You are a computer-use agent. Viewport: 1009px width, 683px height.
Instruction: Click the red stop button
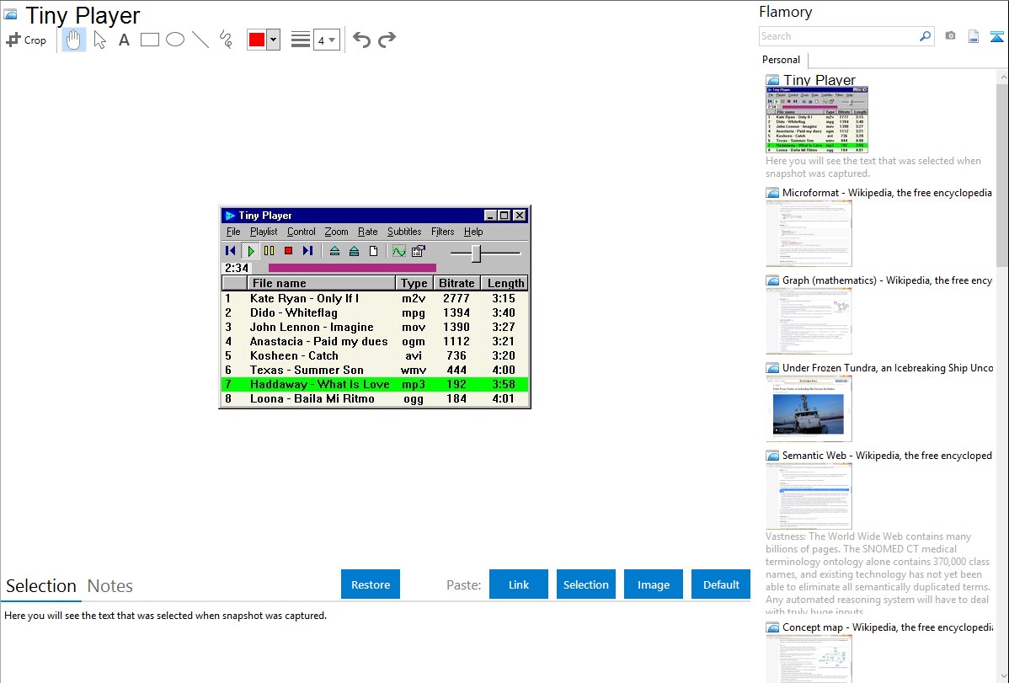pyautogui.click(x=288, y=251)
